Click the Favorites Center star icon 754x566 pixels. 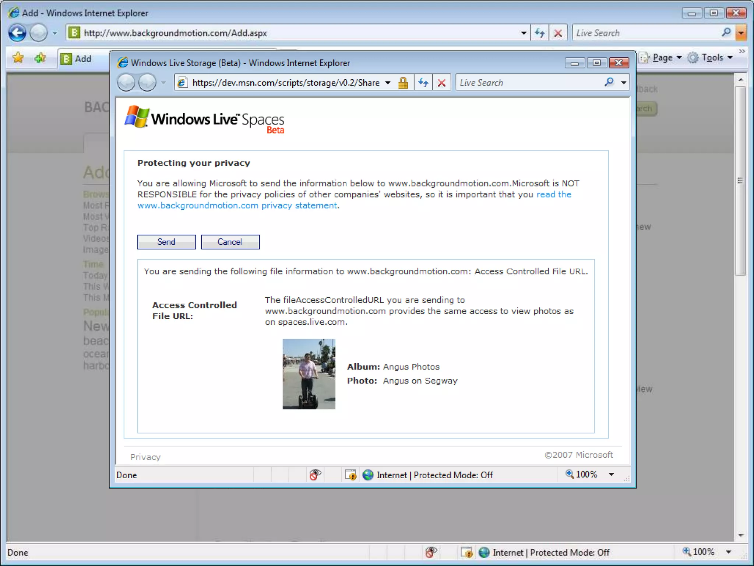tap(18, 58)
